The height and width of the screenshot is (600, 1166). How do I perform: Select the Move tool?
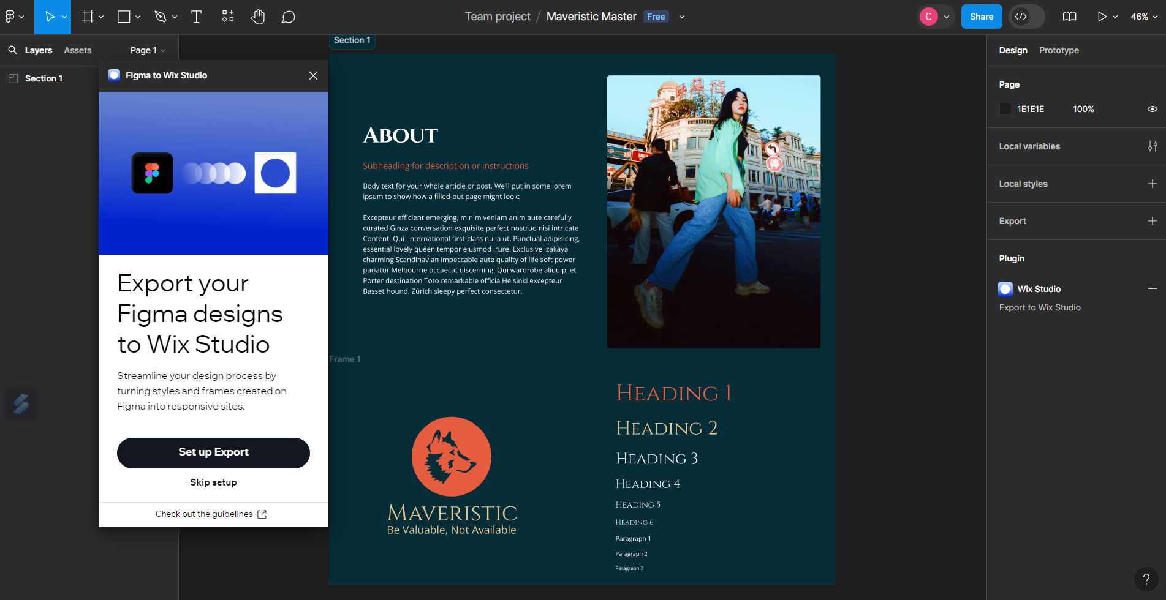click(x=50, y=17)
